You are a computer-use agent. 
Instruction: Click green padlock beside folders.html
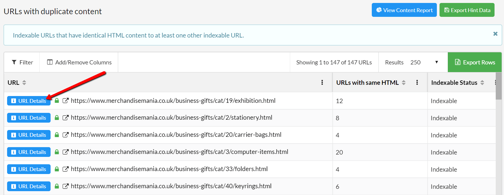57,169
